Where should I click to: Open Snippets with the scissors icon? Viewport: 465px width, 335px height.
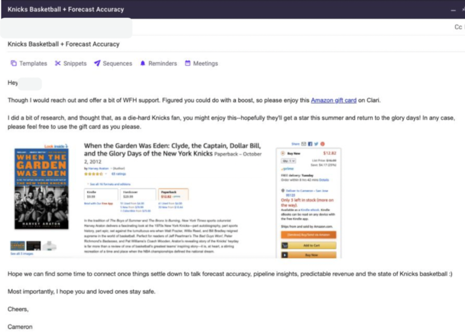pyautogui.click(x=70, y=64)
